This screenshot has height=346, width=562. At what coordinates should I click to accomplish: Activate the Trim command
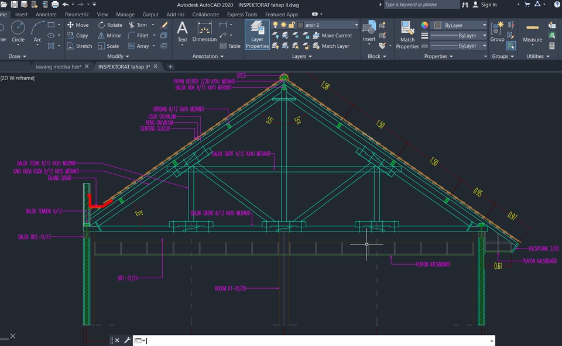(141, 25)
